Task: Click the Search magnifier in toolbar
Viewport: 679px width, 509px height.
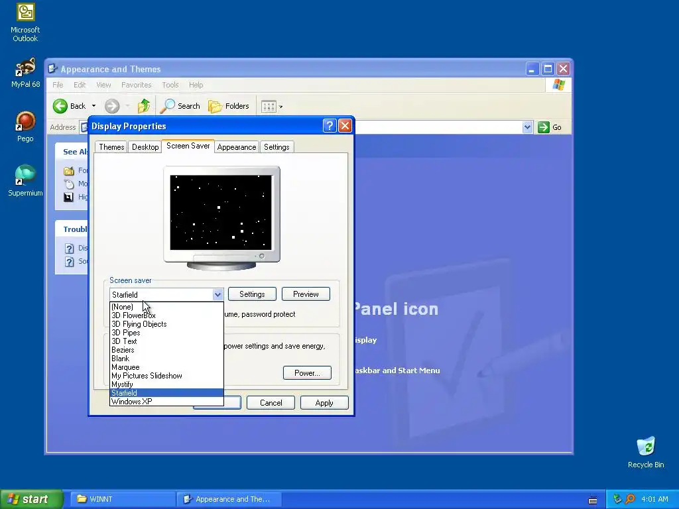Action: pos(168,106)
